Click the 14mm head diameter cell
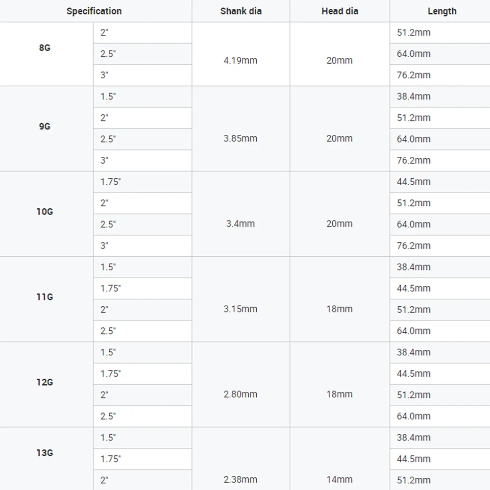 (x=340, y=480)
